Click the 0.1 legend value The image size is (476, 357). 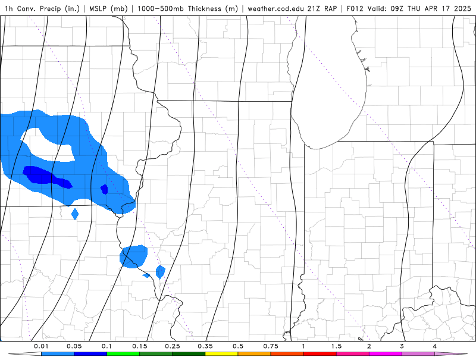pos(107,346)
